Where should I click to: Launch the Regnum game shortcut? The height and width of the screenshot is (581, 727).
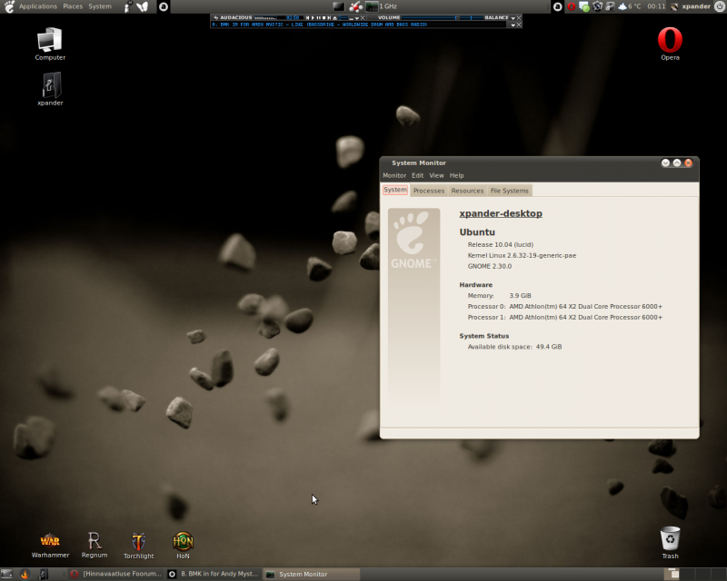(95, 545)
